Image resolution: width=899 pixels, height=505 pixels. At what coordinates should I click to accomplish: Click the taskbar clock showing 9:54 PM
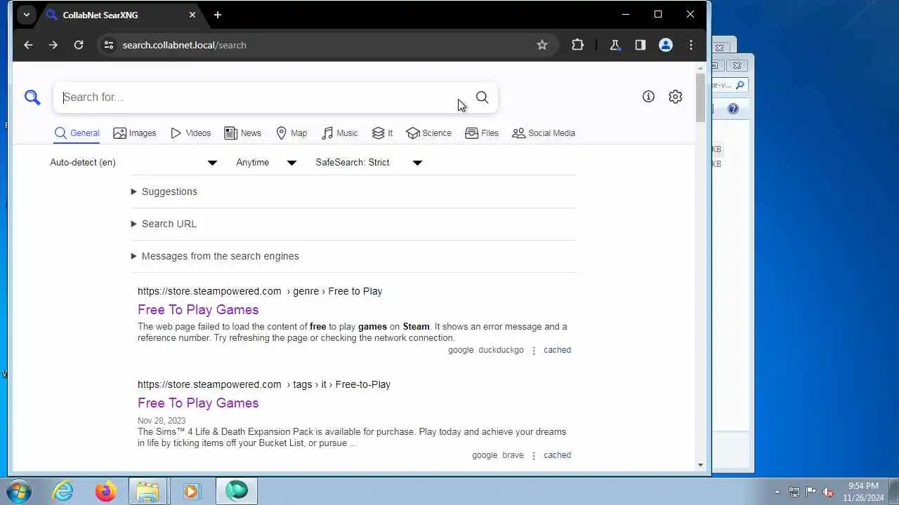863,491
